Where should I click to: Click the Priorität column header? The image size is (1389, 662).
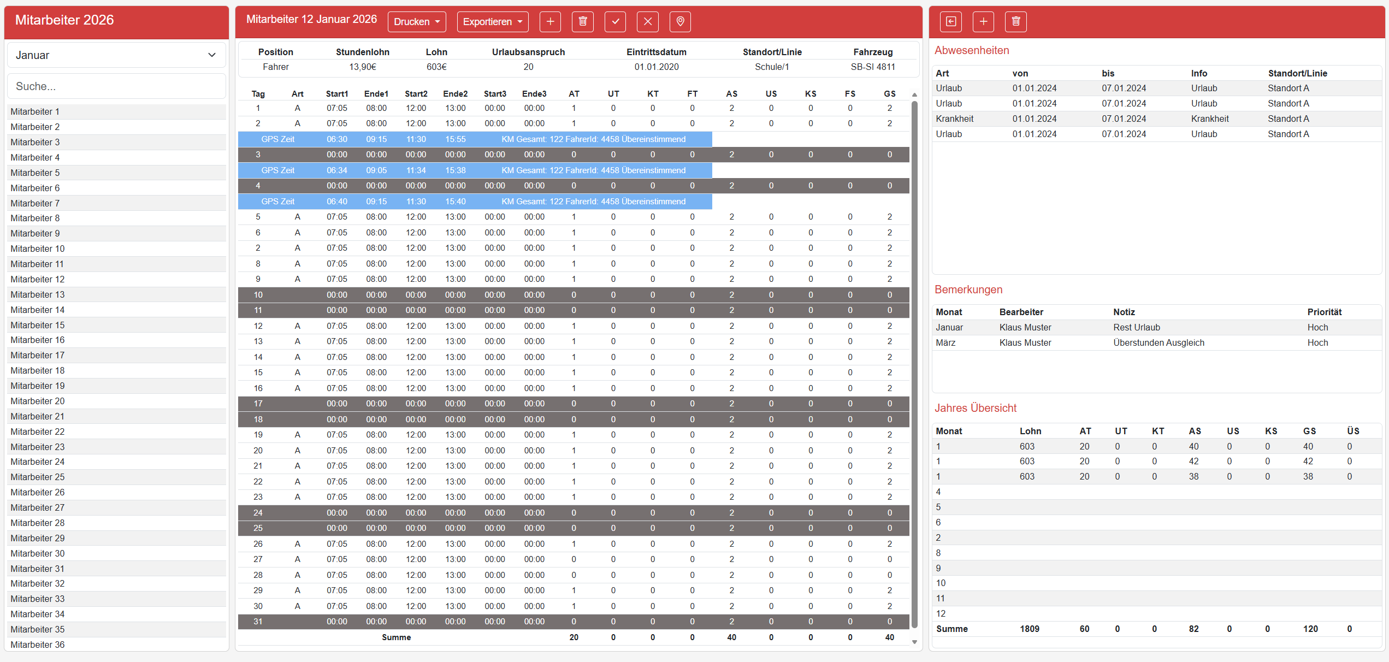point(1325,312)
